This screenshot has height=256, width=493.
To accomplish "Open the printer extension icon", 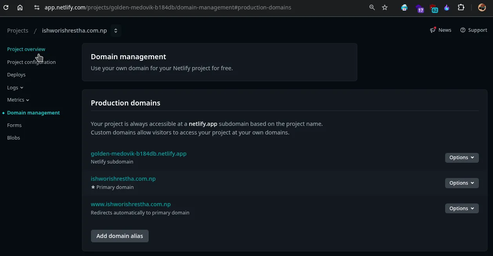I will click(x=404, y=7).
